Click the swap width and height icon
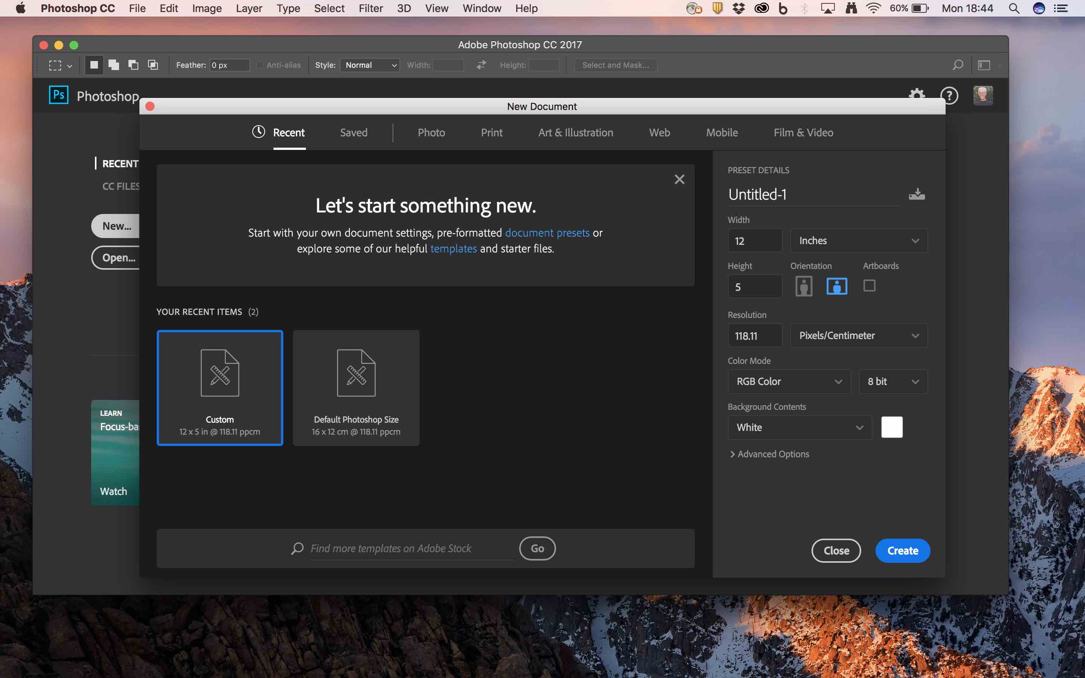1085x678 pixels. [x=480, y=65]
